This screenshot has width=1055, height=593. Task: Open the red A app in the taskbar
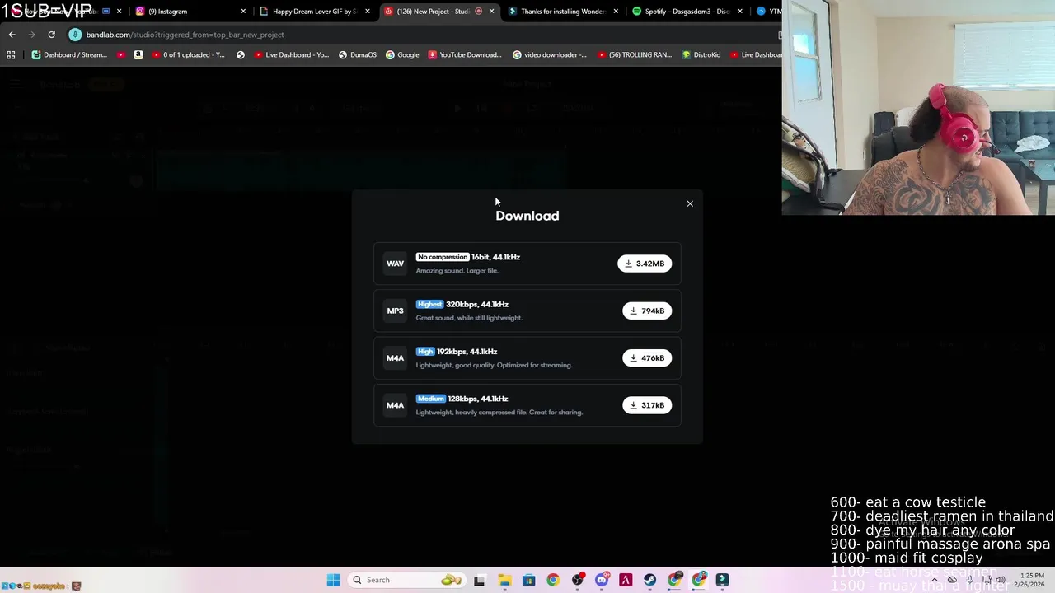tap(626, 580)
